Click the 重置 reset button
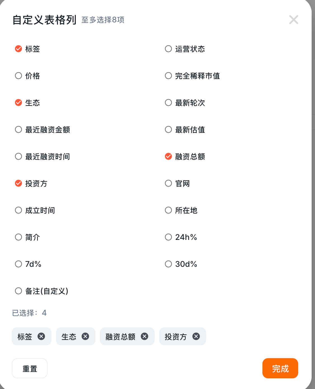 point(30,368)
